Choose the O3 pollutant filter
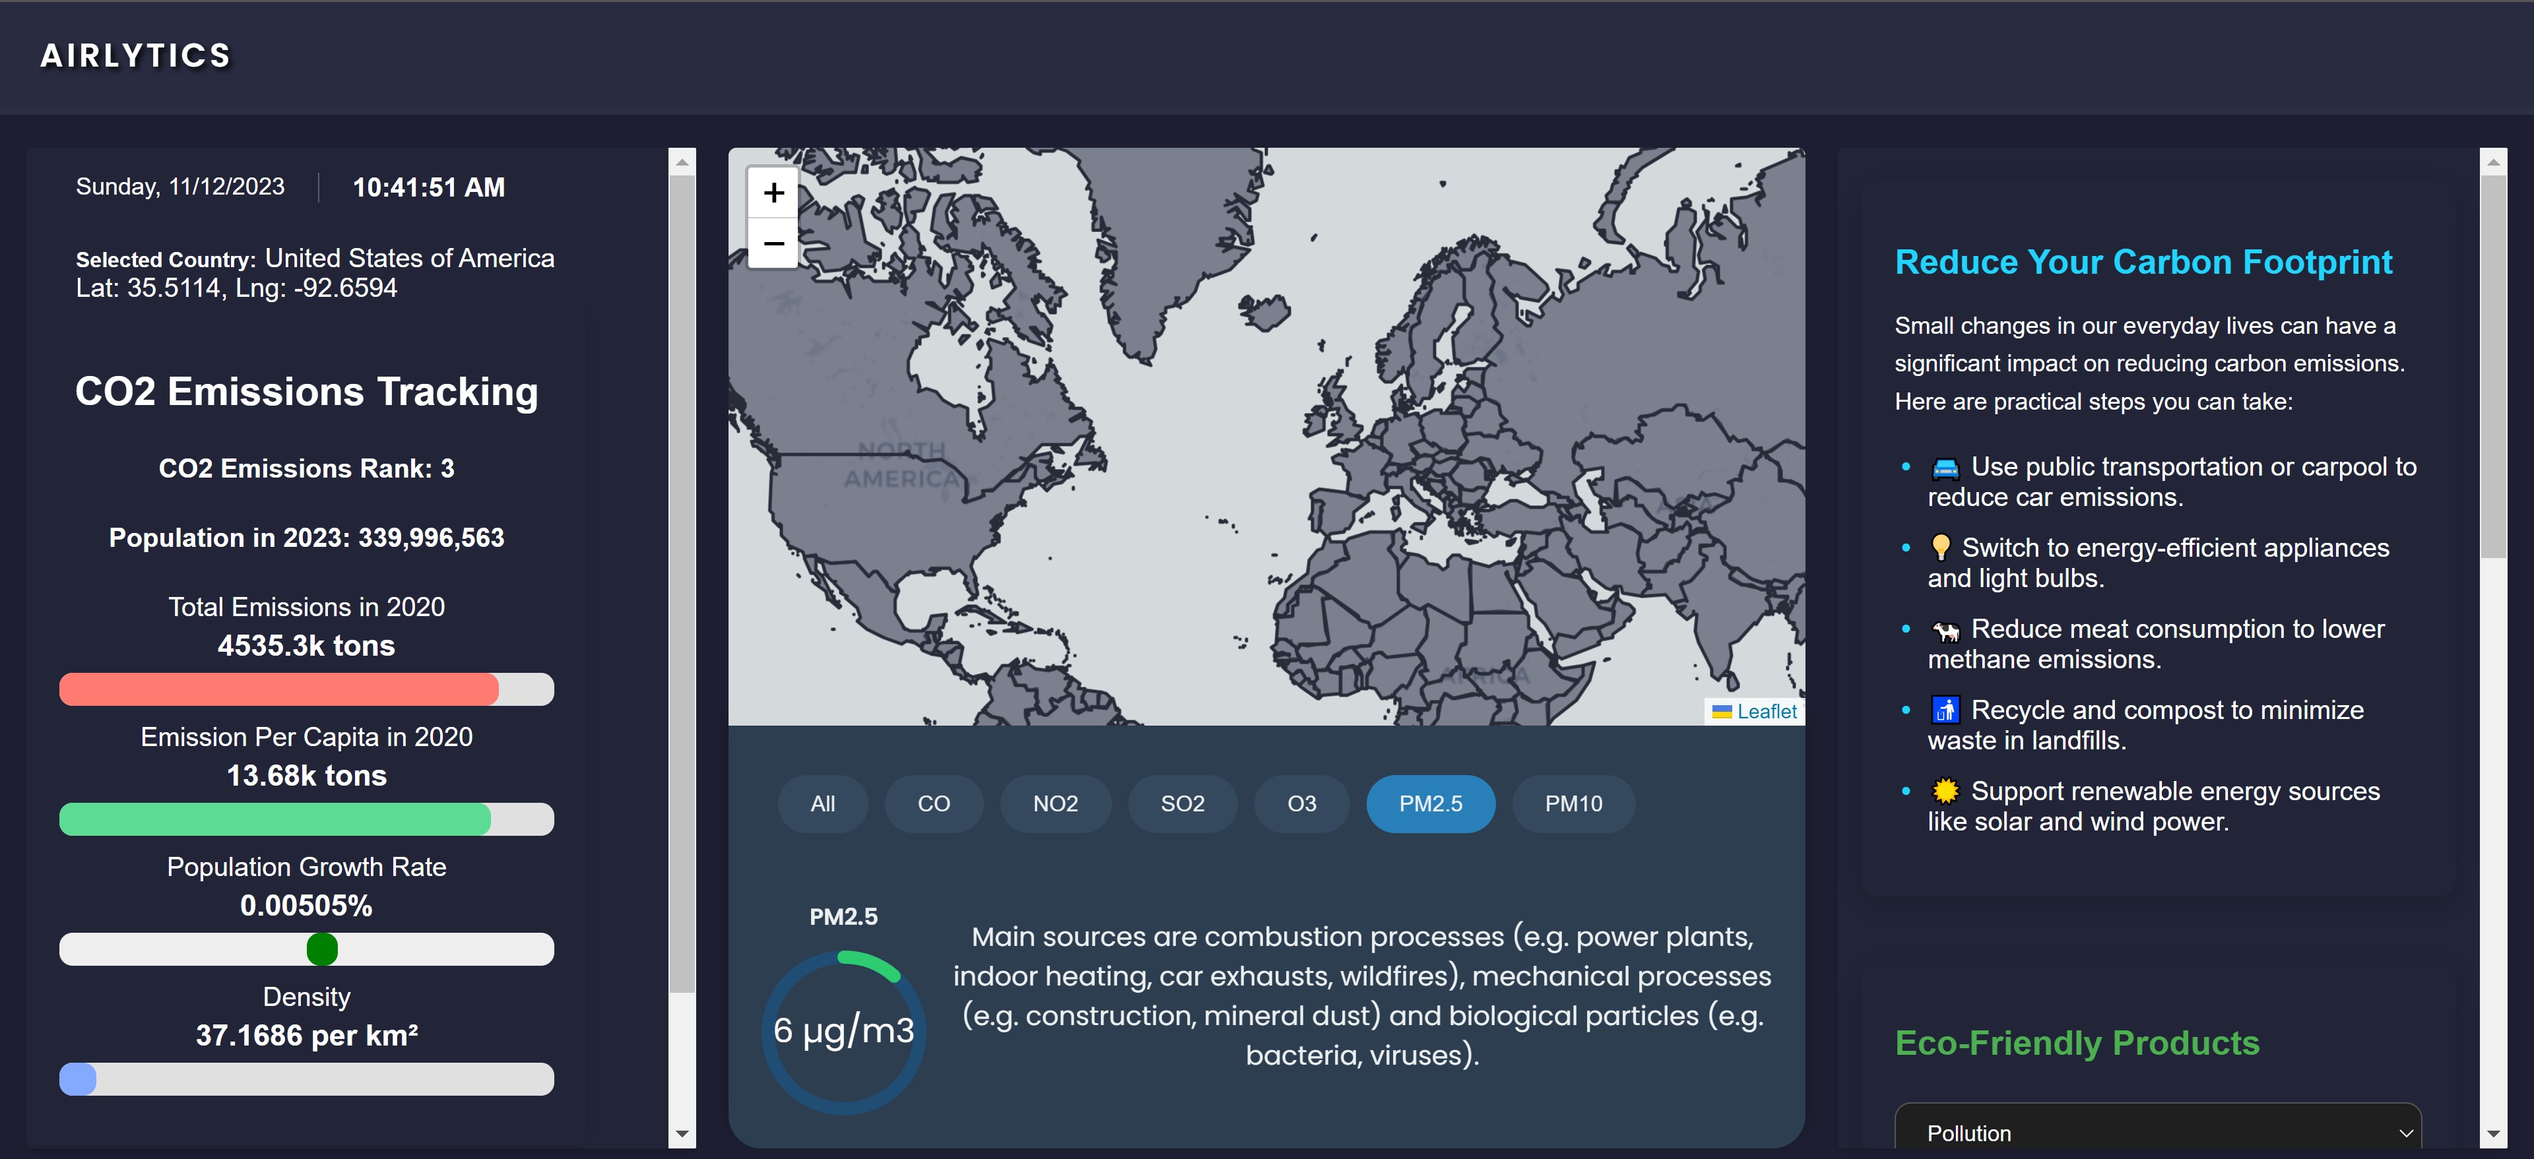2534x1159 pixels. tap(1301, 803)
